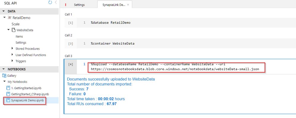
Task: Collapse the DATA section
Action: [3, 12]
